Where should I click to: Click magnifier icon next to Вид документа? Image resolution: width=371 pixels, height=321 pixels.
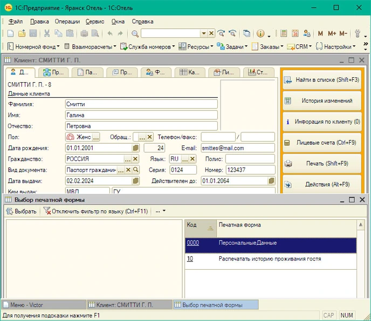(x=136, y=170)
